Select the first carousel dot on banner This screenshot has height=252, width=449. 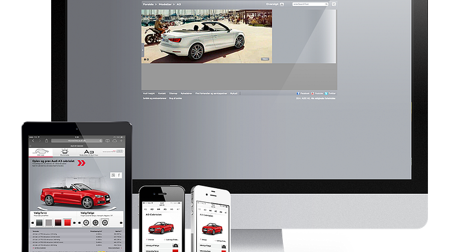(144, 60)
